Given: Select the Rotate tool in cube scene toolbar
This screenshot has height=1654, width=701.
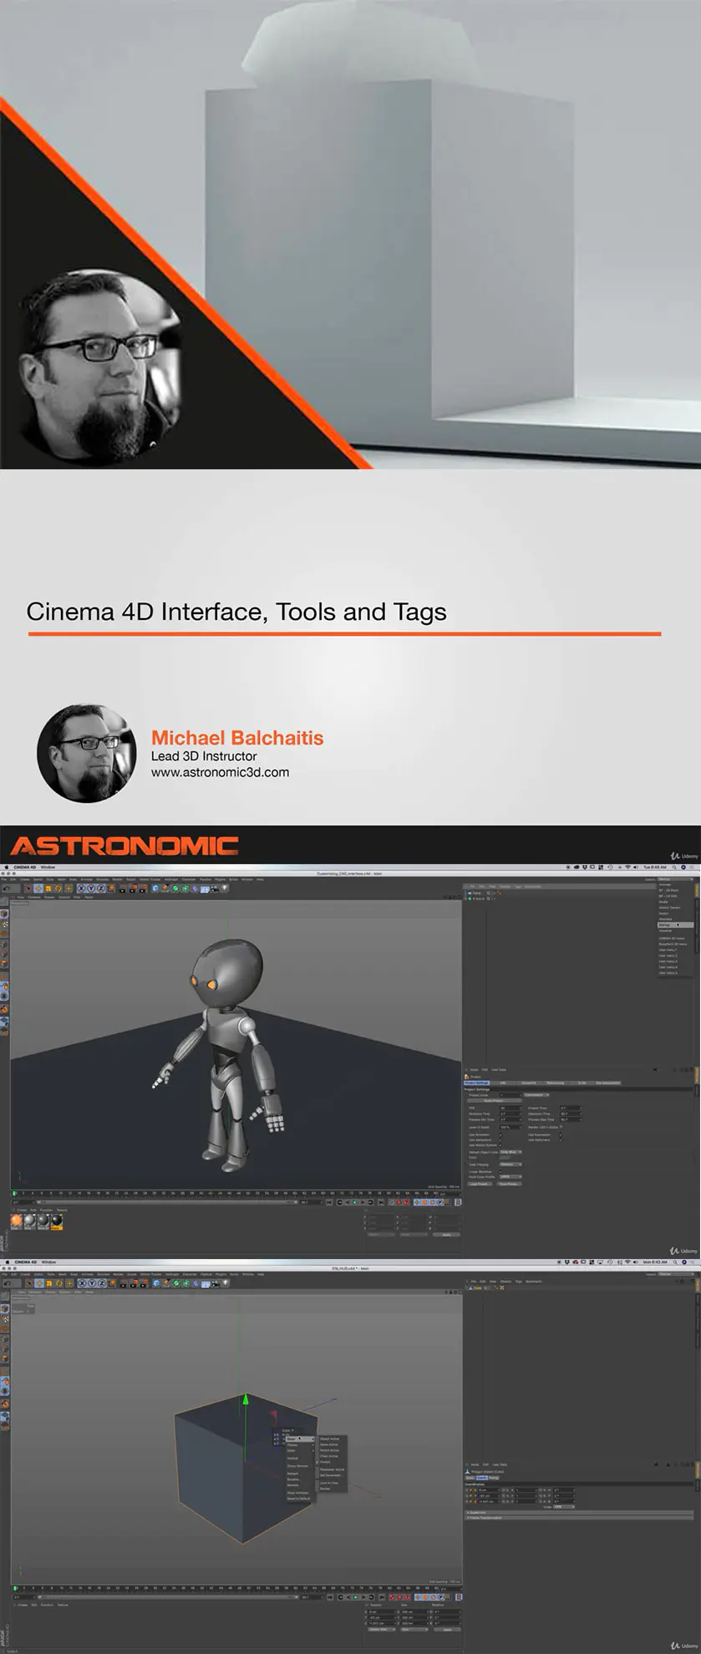Looking at the screenshot, I should (x=58, y=1283).
